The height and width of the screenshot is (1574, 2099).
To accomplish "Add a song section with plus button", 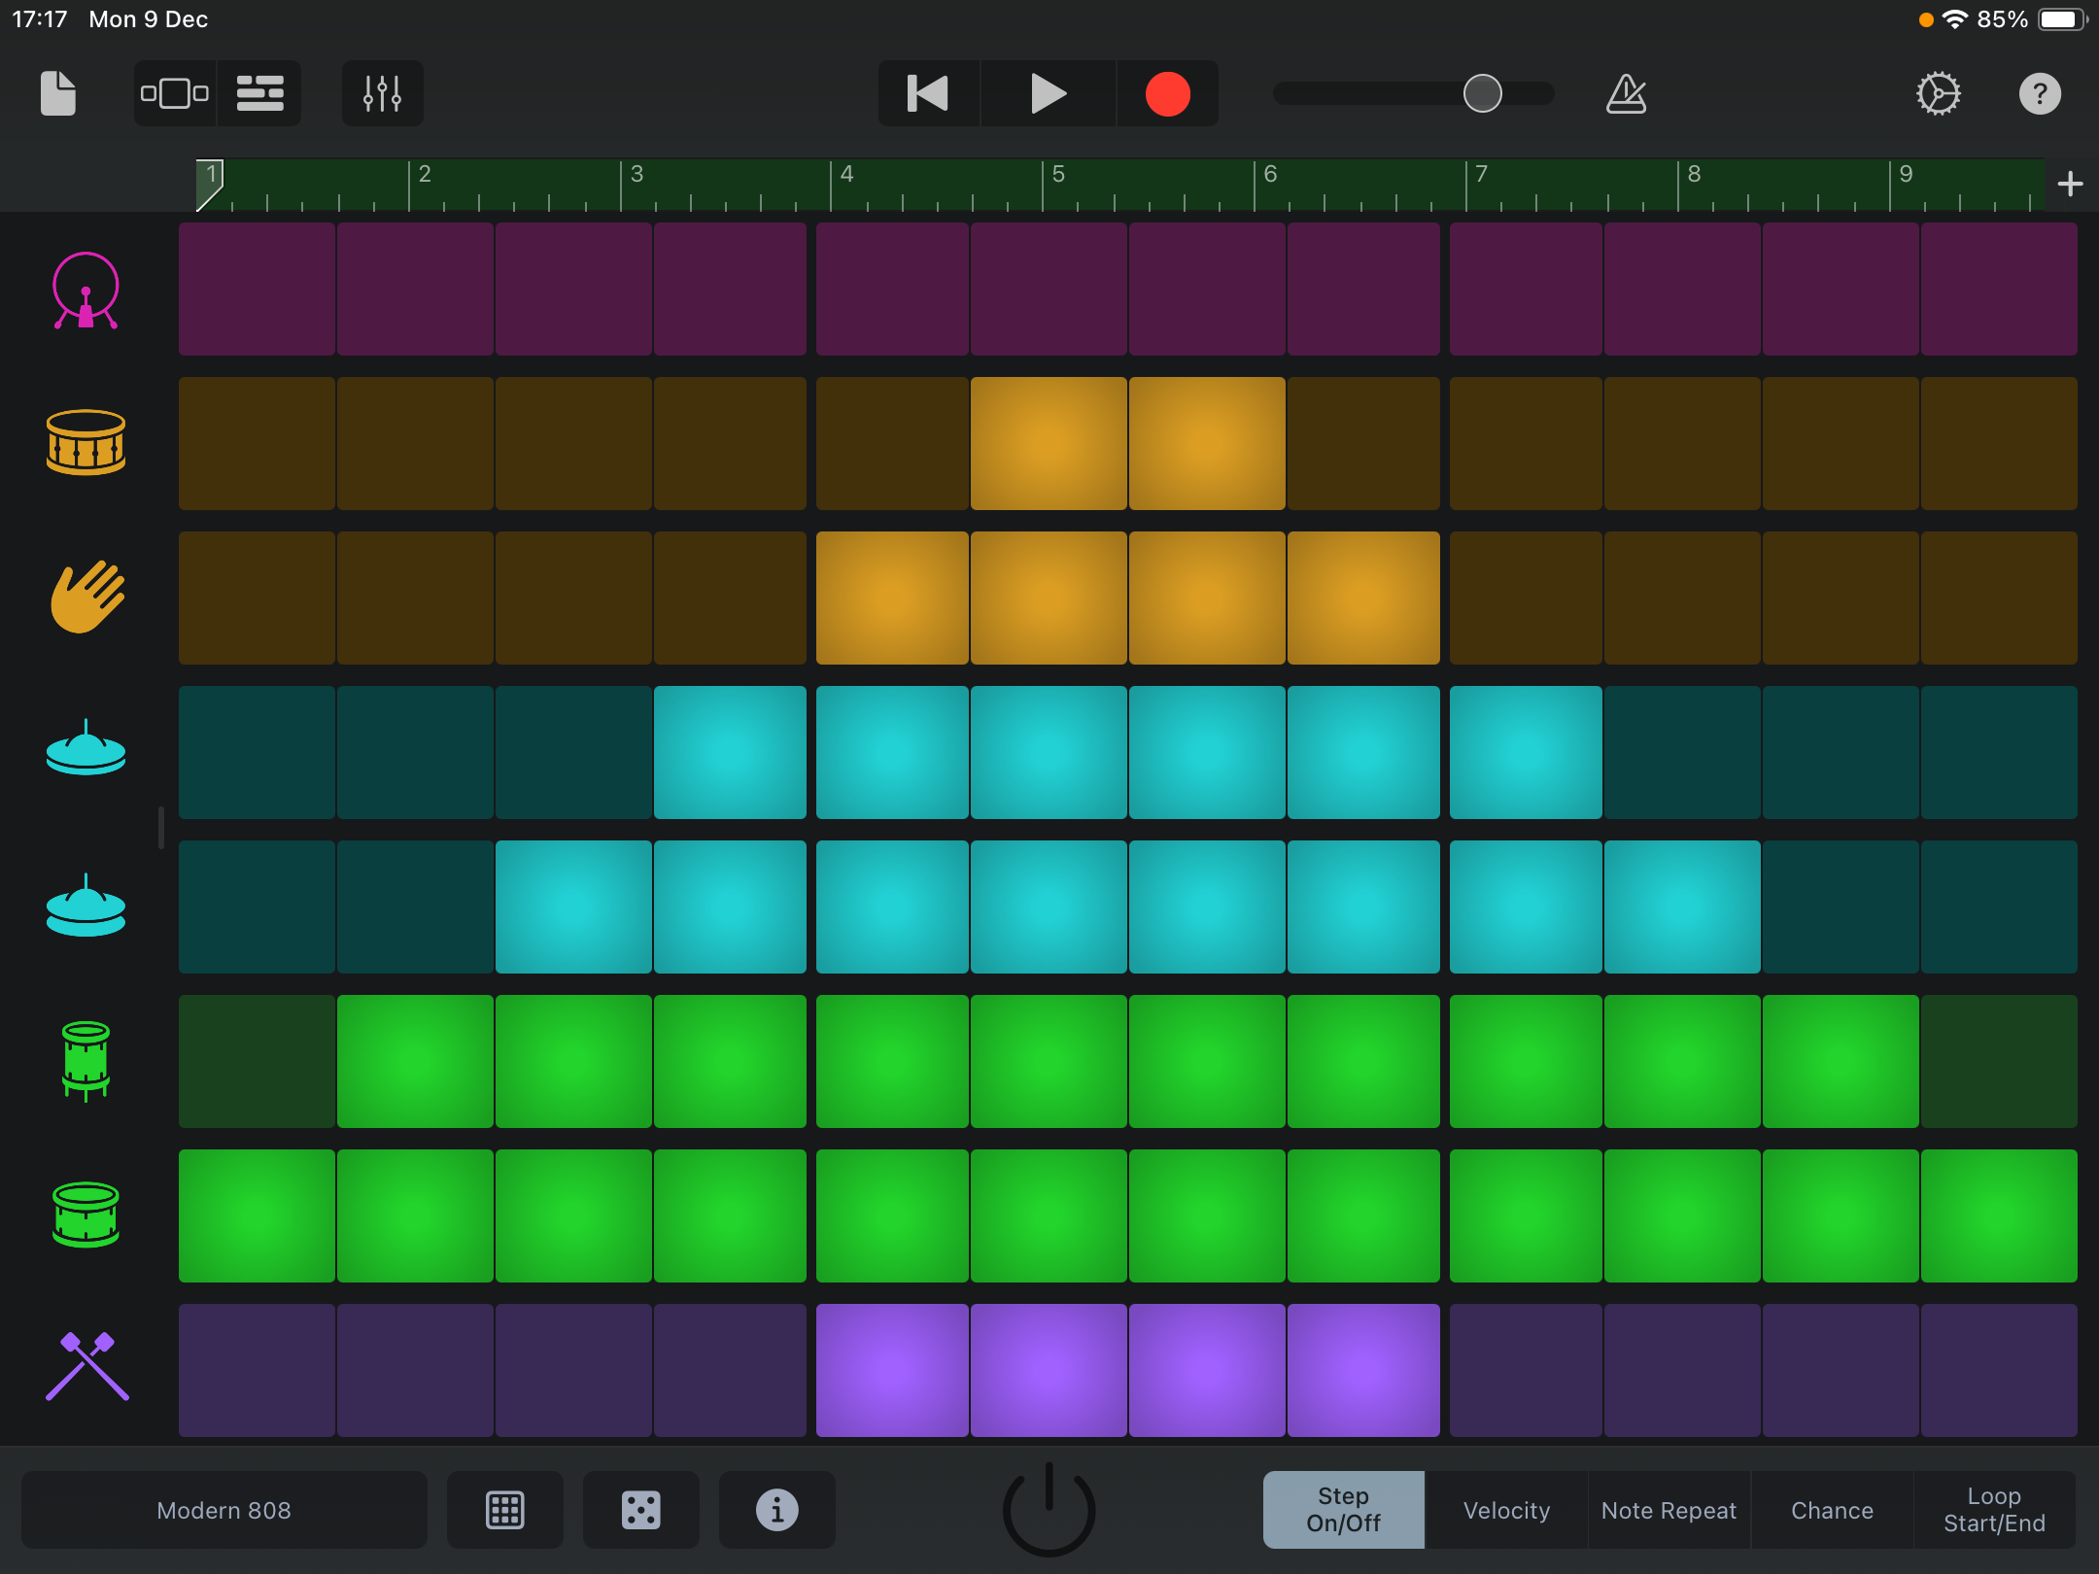I will pyautogui.click(x=2070, y=184).
